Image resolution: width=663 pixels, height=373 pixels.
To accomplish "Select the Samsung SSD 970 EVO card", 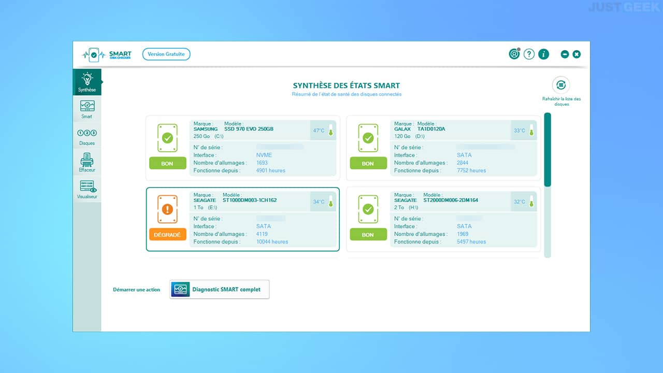I will [243, 148].
